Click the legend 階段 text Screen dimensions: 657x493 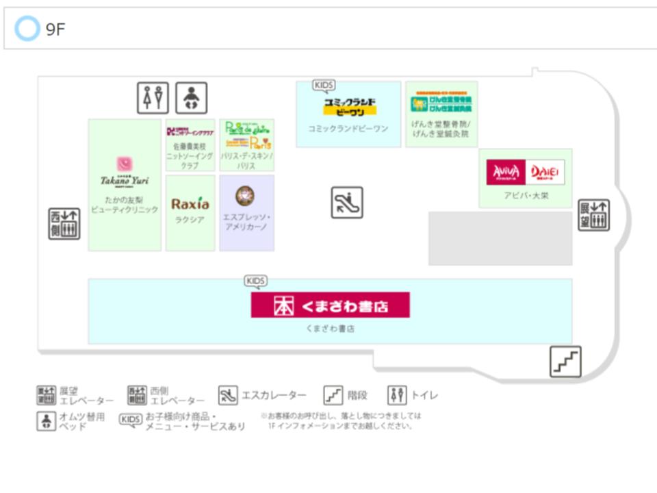tap(357, 395)
